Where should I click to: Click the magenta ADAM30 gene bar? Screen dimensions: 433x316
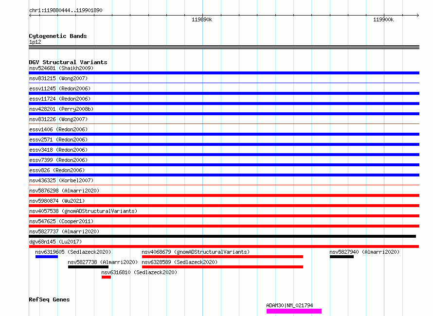pyautogui.click(x=294, y=311)
